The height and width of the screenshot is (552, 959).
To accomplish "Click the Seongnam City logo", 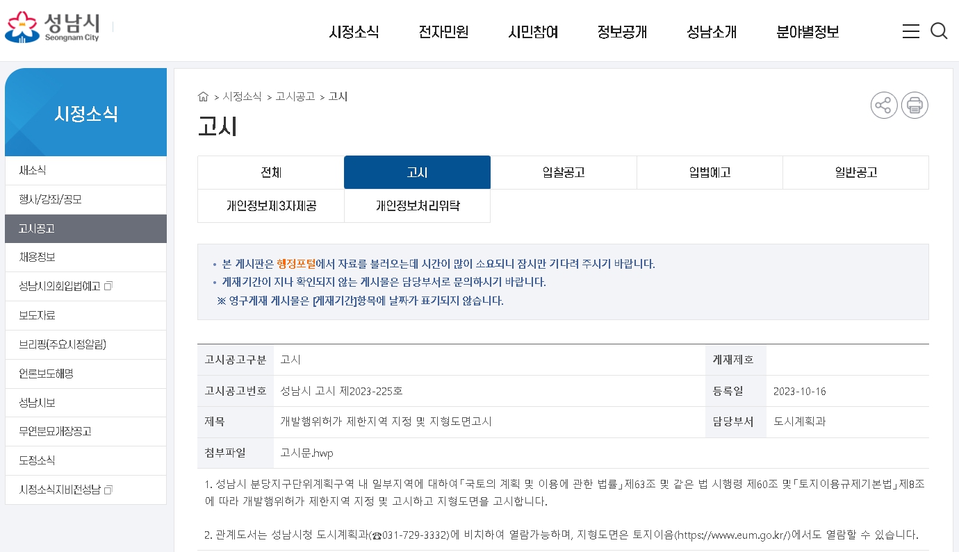I will tap(53, 27).
